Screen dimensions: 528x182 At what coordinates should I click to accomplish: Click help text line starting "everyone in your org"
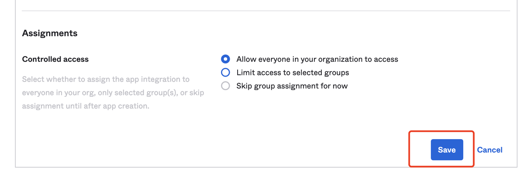coord(113,93)
